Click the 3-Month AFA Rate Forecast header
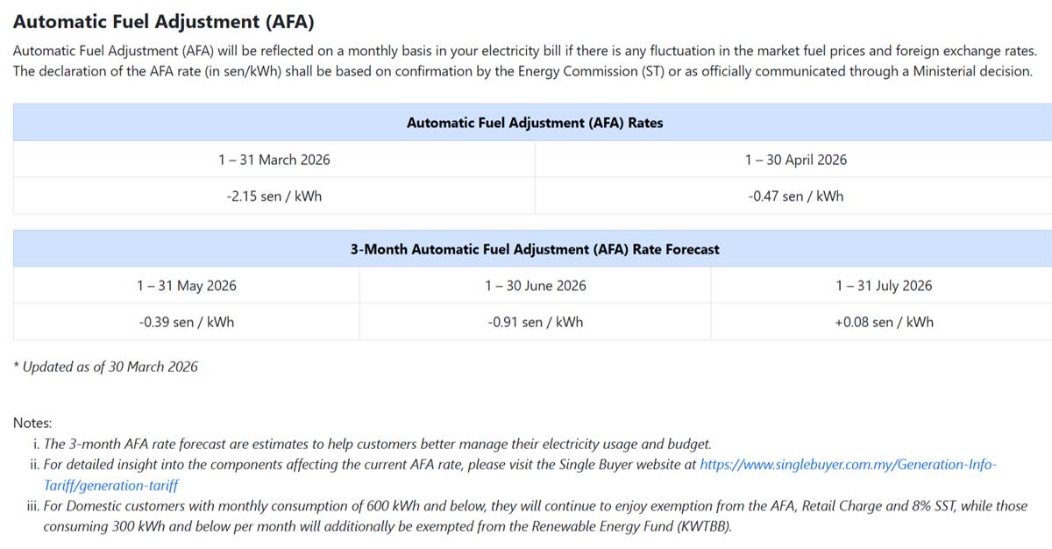 535,249
